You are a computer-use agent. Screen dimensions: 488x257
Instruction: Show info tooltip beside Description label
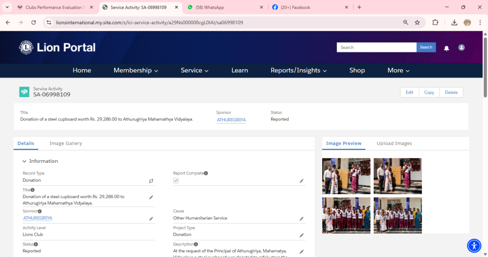(196, 244)
